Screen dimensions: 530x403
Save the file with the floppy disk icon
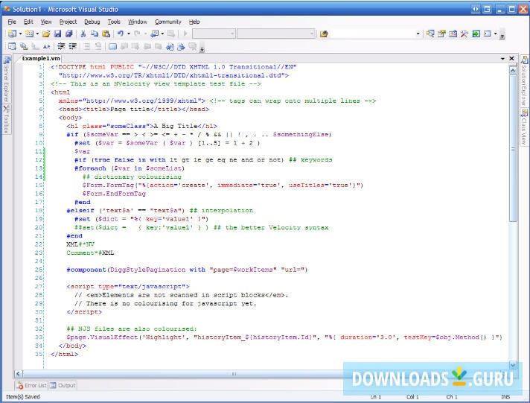pos(58,34)
